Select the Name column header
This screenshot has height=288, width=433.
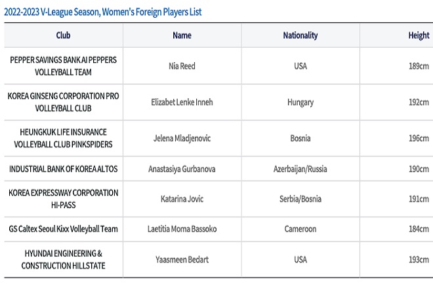click(182, 35)
